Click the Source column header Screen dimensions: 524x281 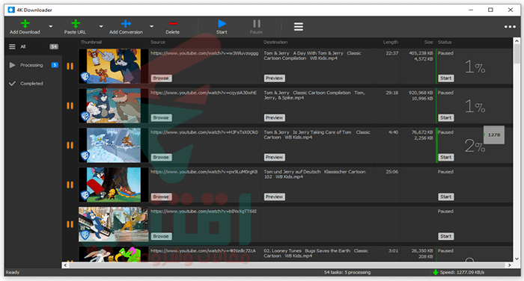coord(158,42)
